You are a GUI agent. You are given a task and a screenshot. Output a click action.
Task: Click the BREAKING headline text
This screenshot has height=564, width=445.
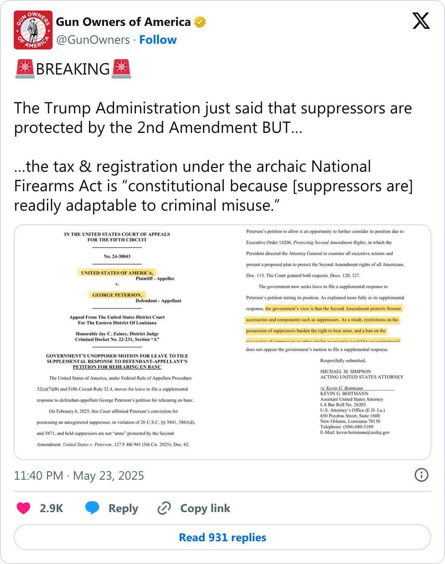click(x=73, y=69)
